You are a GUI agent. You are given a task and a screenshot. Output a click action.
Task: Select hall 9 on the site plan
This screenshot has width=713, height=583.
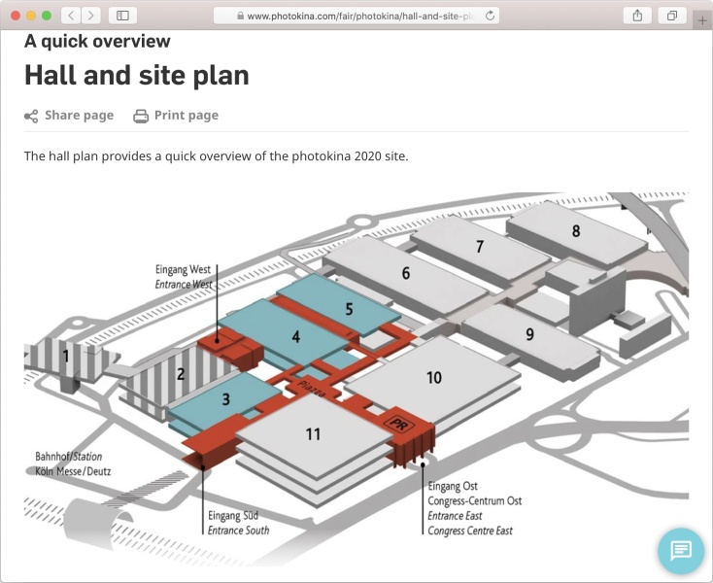[529, 334]
